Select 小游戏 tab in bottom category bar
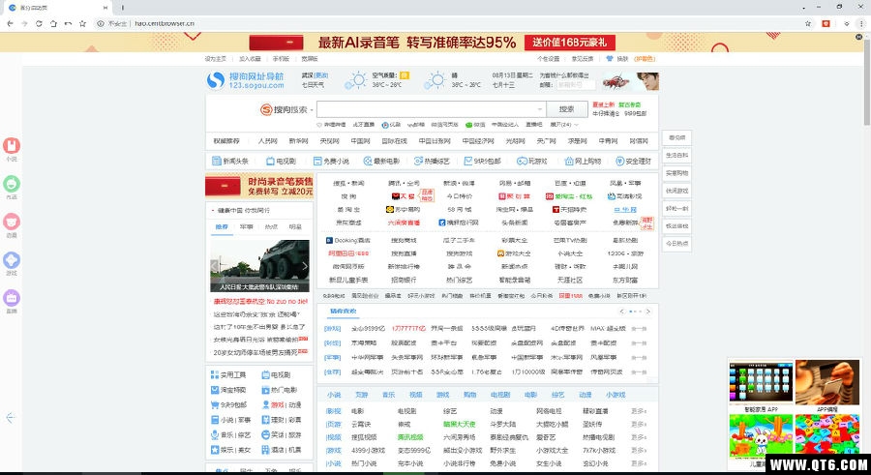Image resolution: width=871 pixels, height=475 pixels. 616,395
